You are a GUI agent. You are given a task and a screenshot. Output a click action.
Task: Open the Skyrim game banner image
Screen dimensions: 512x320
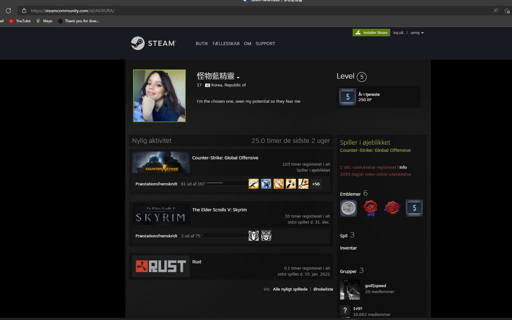point(161,215)
